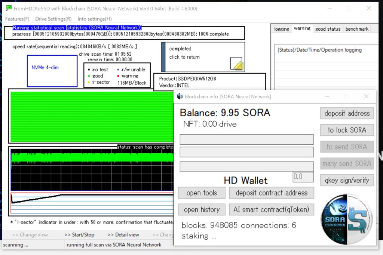383x255 pixels.
Task: Click the speed rate sequential reading text
Action: coord(74,46)
